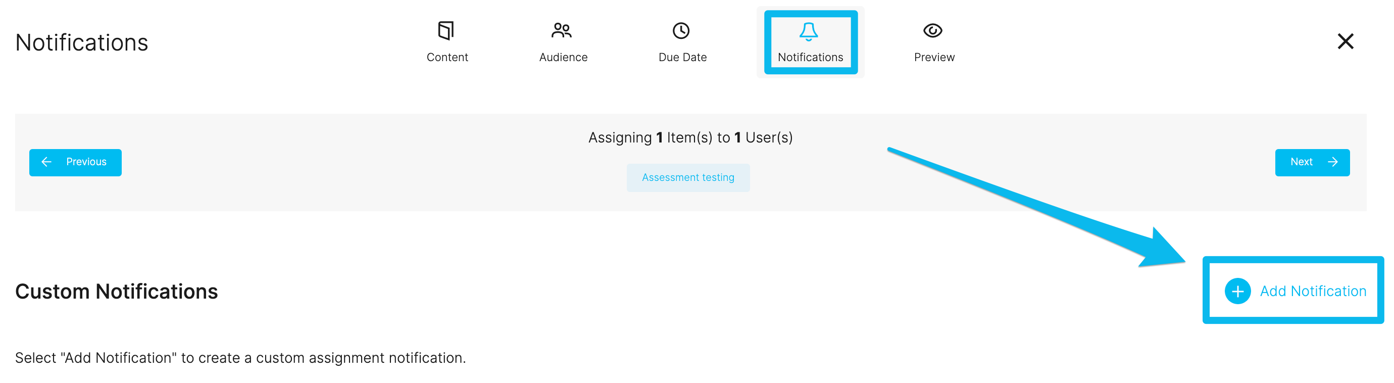
Task: Open the Preview step
Action: 933,42
